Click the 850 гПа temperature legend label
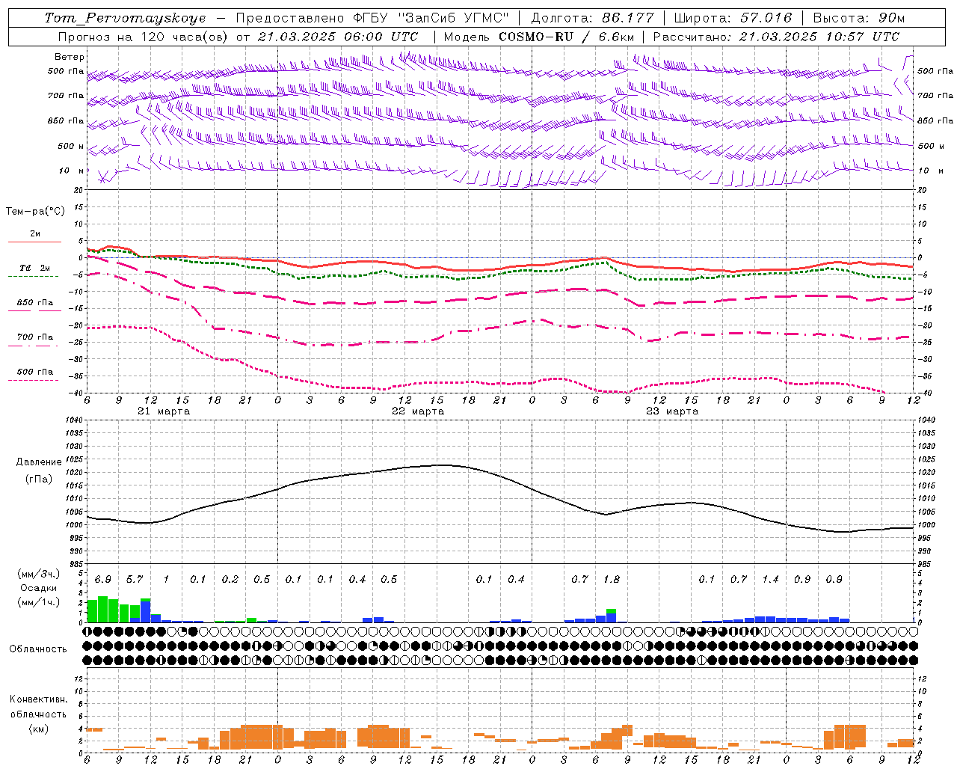957x766 pixels. pyautogui.click(x=34, y=303)
